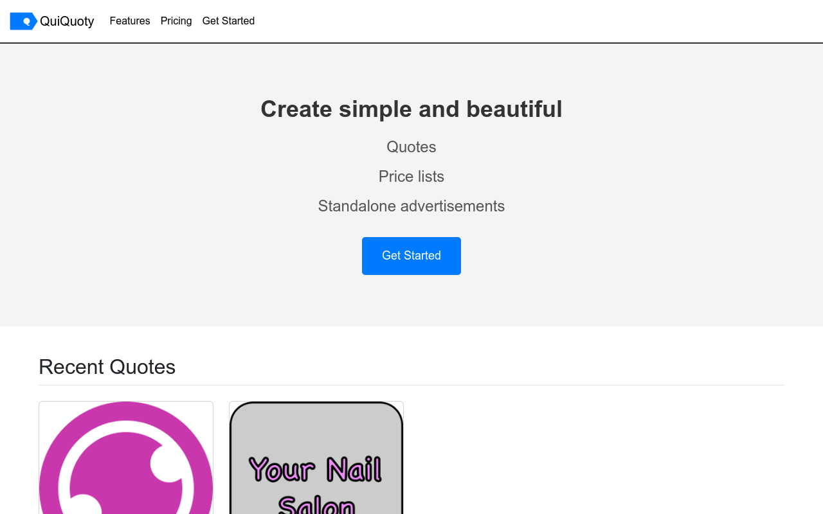Click the Create simple and beautiful heading
This screenshot has height=514, width=823.
tap(411, 109)
